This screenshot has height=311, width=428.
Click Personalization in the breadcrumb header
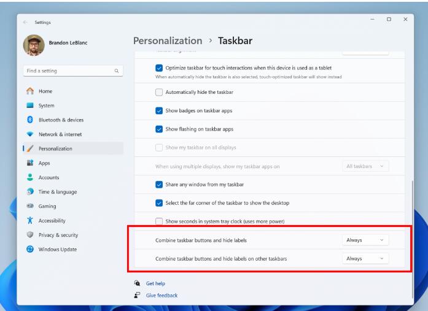(x=168, y=41)
